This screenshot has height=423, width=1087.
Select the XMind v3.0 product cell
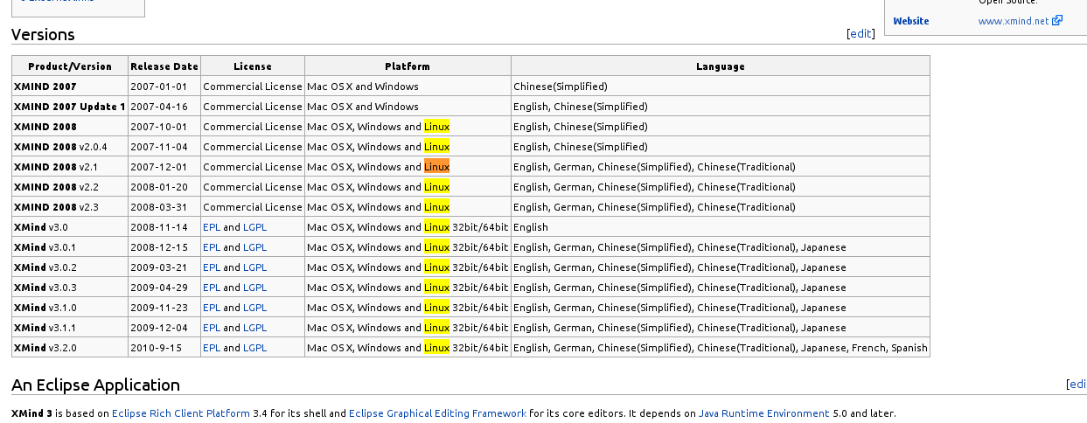click(70, 227)
